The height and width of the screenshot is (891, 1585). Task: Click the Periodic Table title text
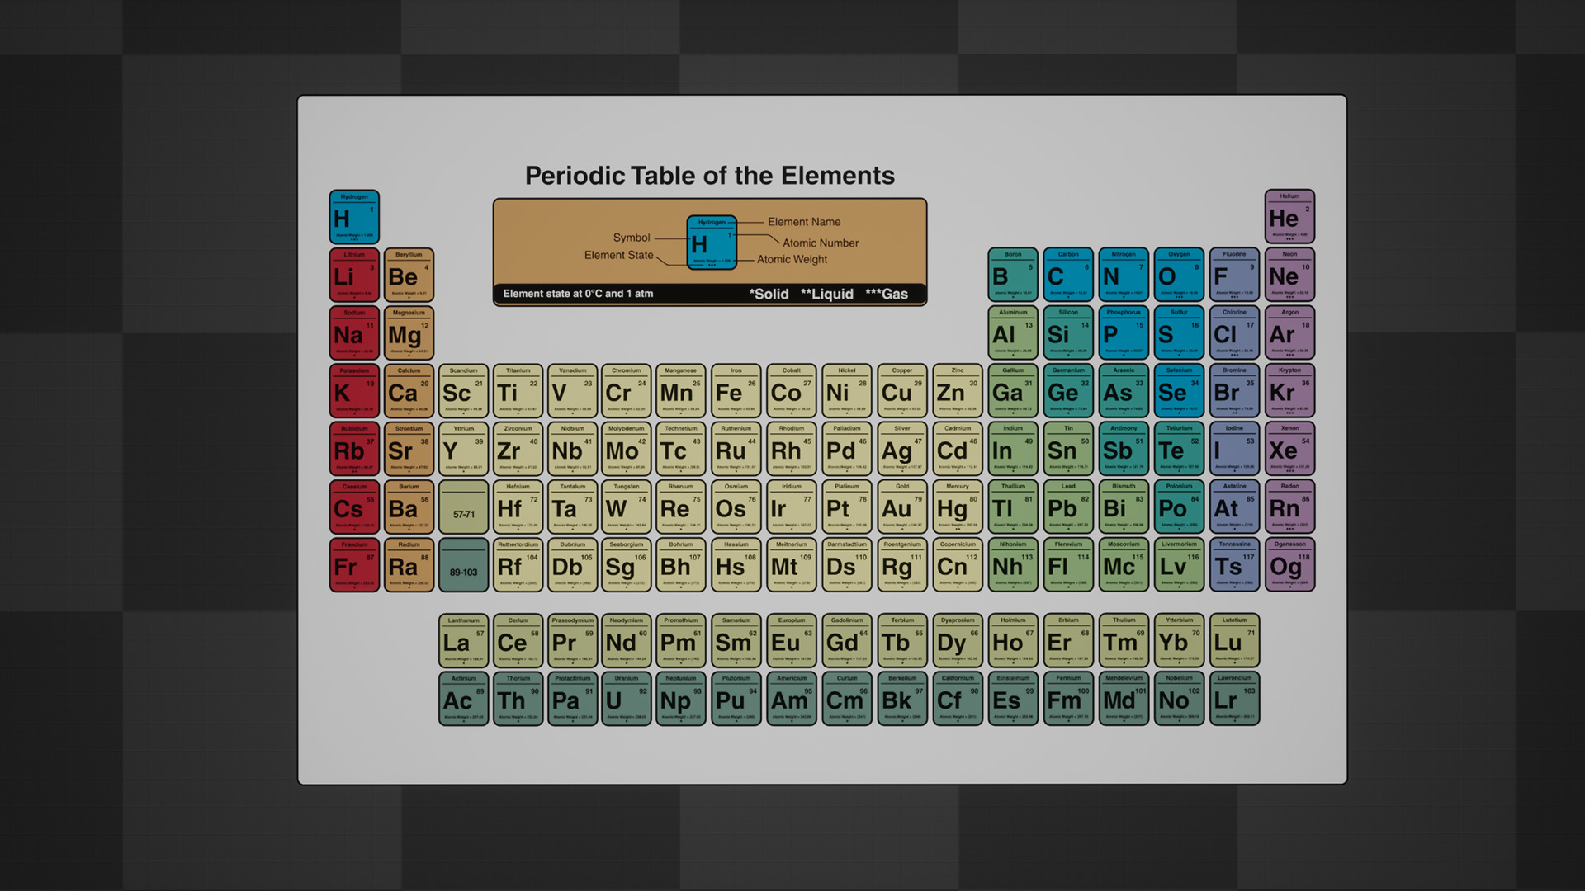pyautogui.click(x=709, y=176)
